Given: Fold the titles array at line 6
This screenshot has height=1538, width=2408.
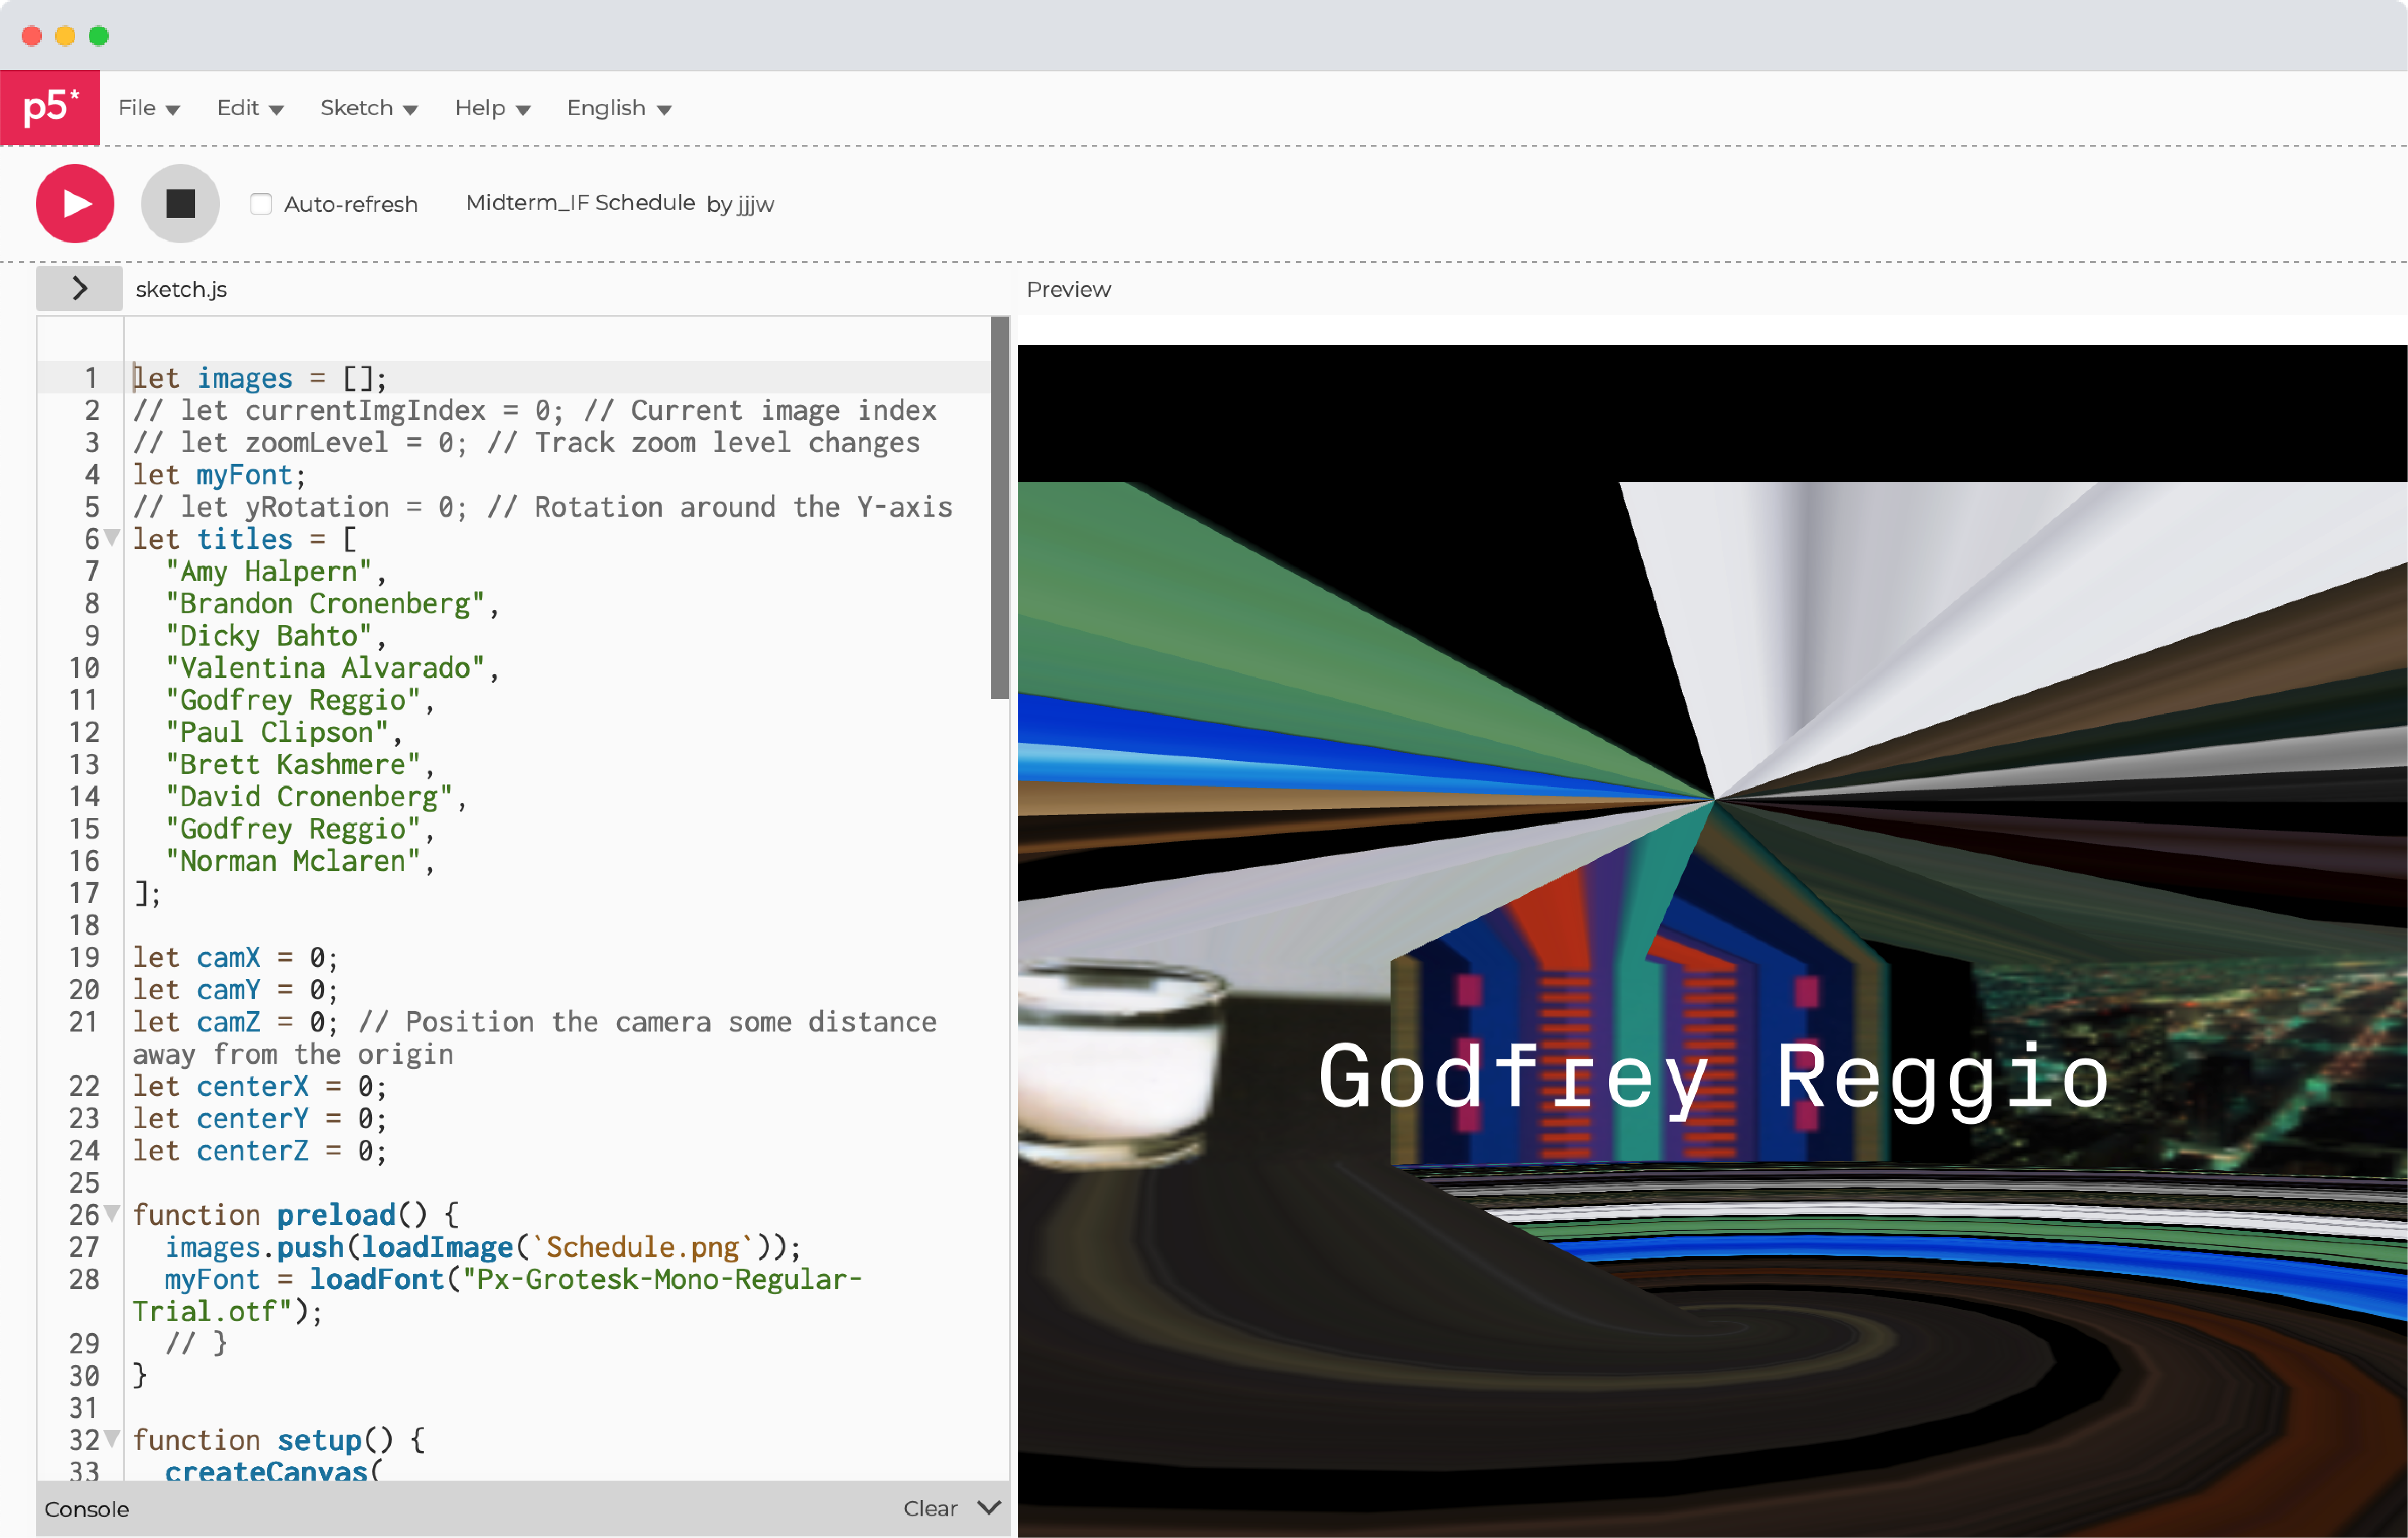Looking at the screenshot, I should point(112,539).
